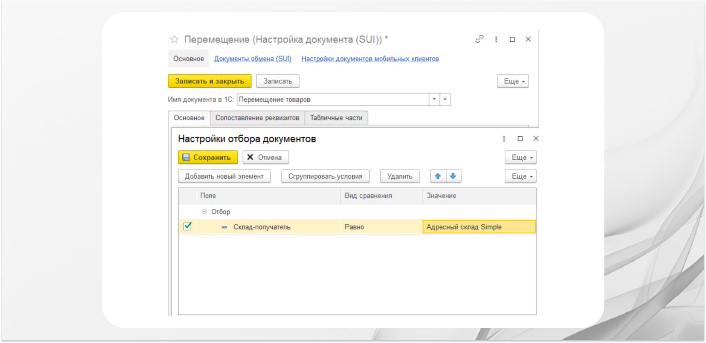Image resolution: width=706 pixels, height=343 pixels.
Task: Click Записать и закрыть button
Action: pos(210,81)
